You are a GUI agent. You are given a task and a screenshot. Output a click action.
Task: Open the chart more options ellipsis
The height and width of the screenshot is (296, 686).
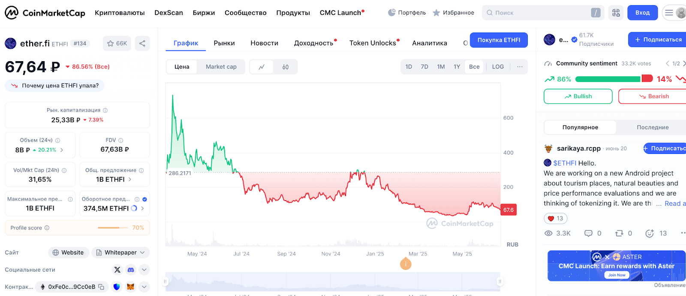pos(520,67)
